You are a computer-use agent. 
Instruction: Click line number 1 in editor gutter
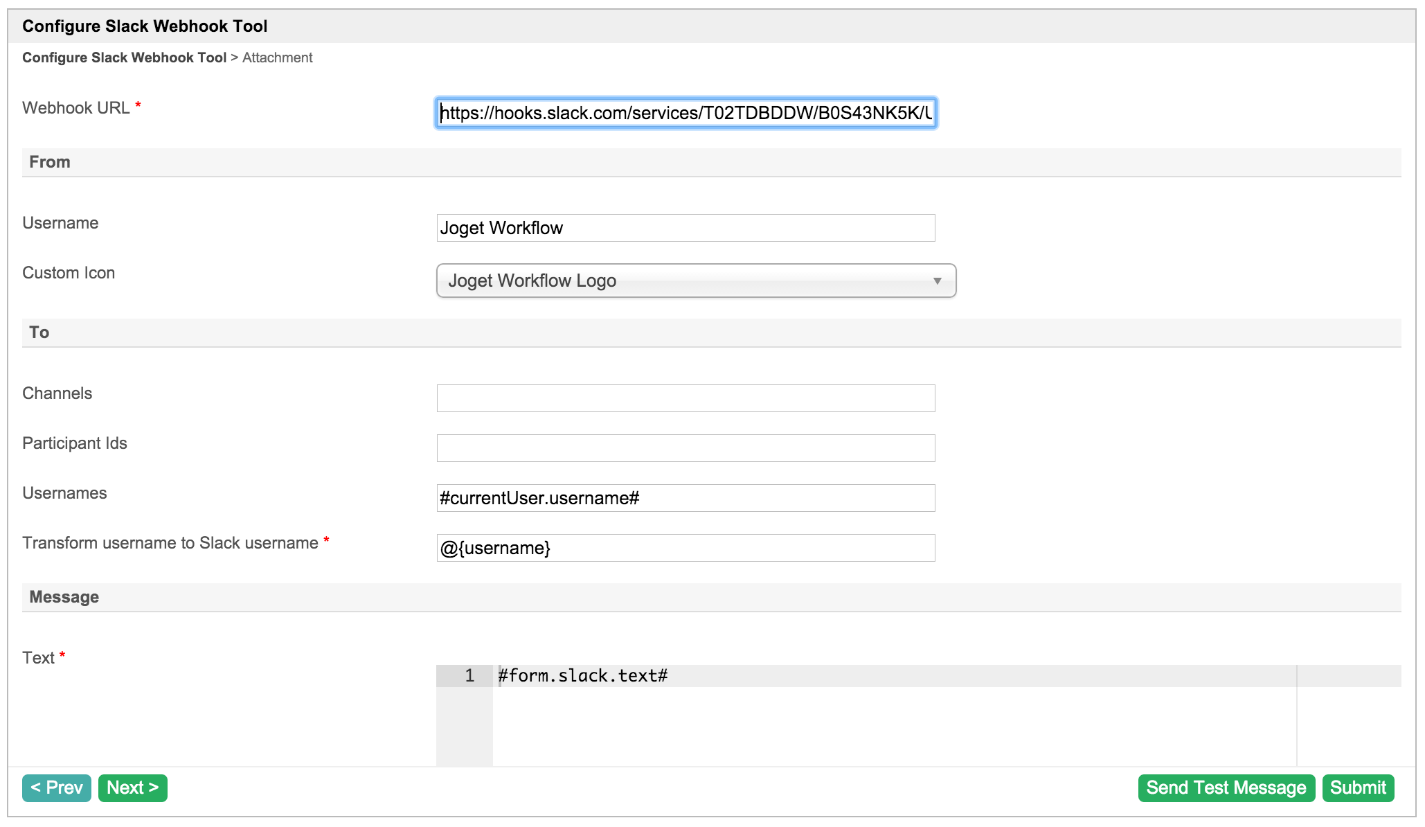469,676
